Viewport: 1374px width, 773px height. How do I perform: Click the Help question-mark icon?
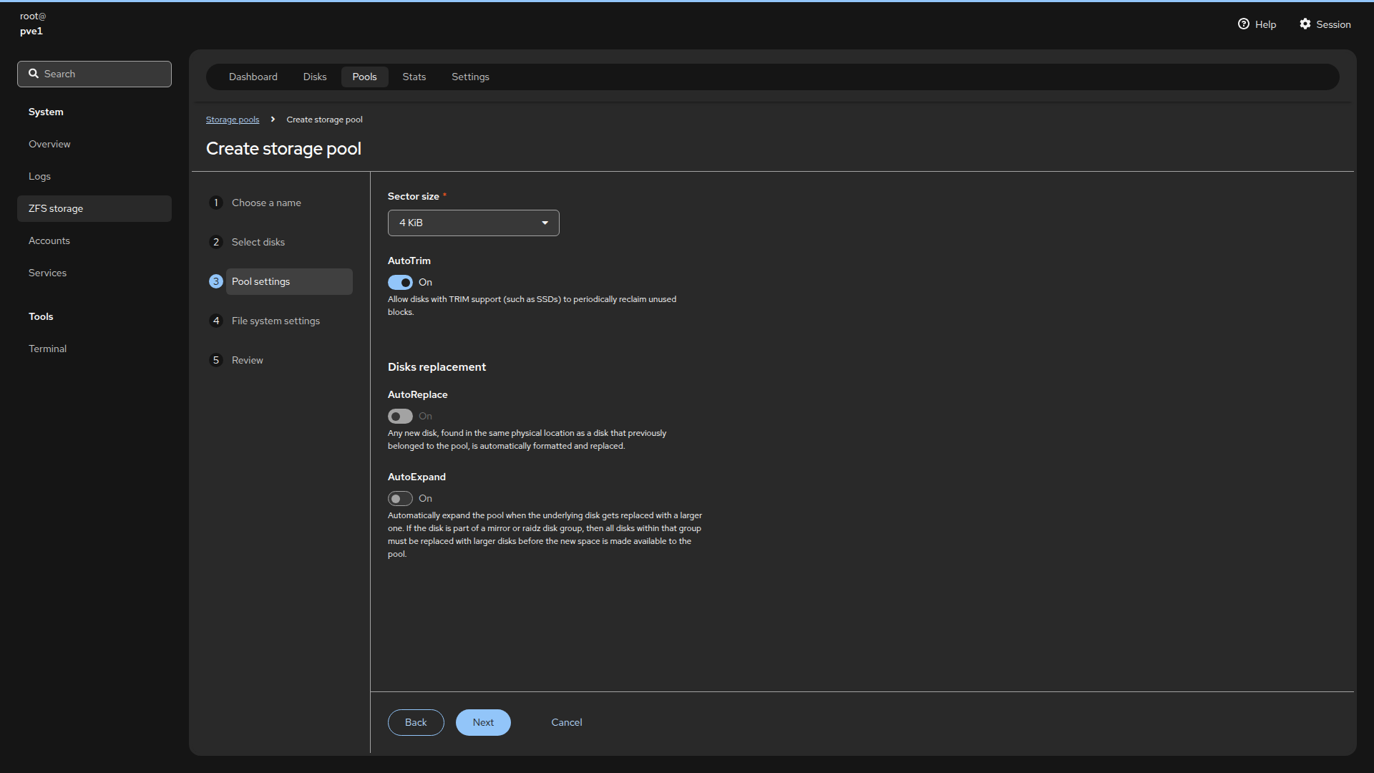point(1243,24)
